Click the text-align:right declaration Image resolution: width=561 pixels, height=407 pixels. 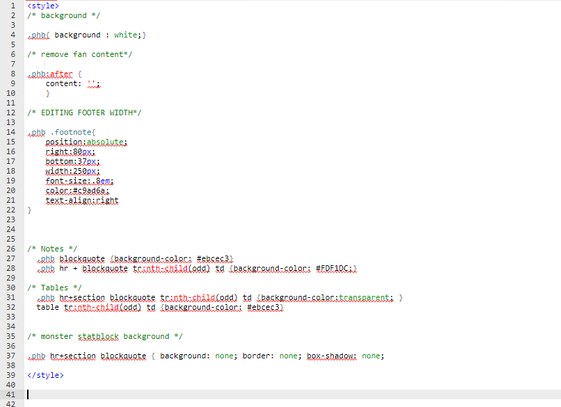(x=82, y=200)
